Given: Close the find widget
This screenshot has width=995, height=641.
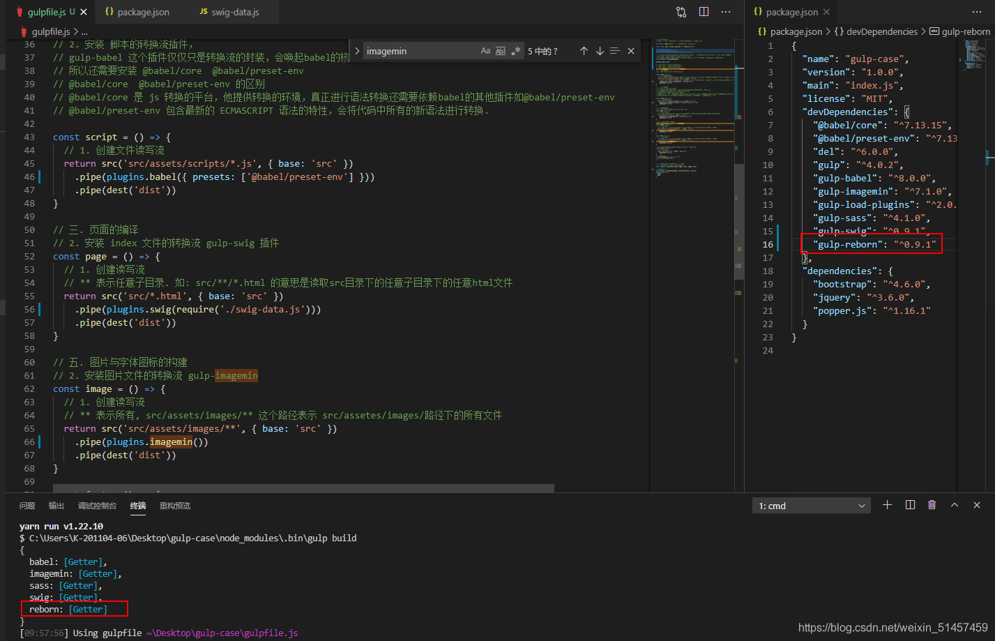Looking at the screenshot, I should pos(631,51).
